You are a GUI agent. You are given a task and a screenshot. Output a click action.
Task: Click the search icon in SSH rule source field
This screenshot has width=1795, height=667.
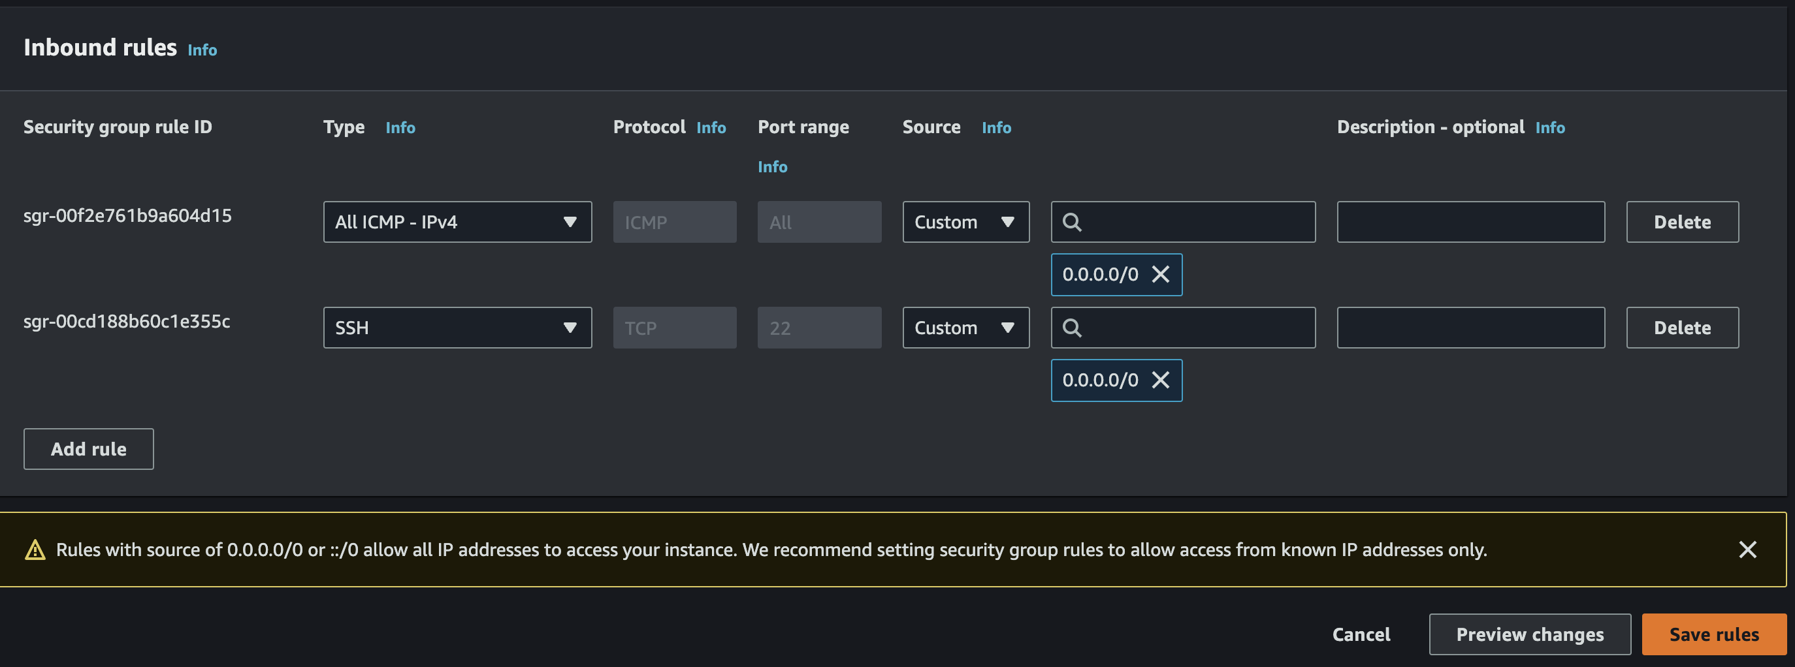click(x=1073, y=327)
